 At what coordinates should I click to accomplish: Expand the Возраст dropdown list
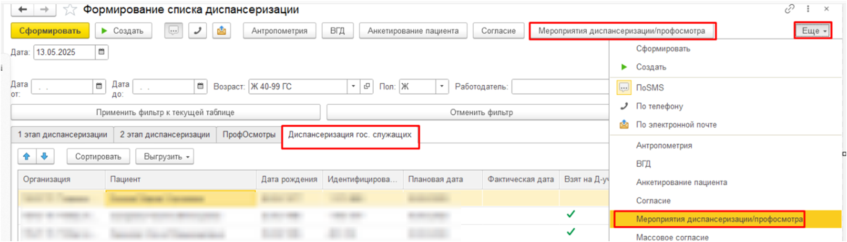(353, 87)
